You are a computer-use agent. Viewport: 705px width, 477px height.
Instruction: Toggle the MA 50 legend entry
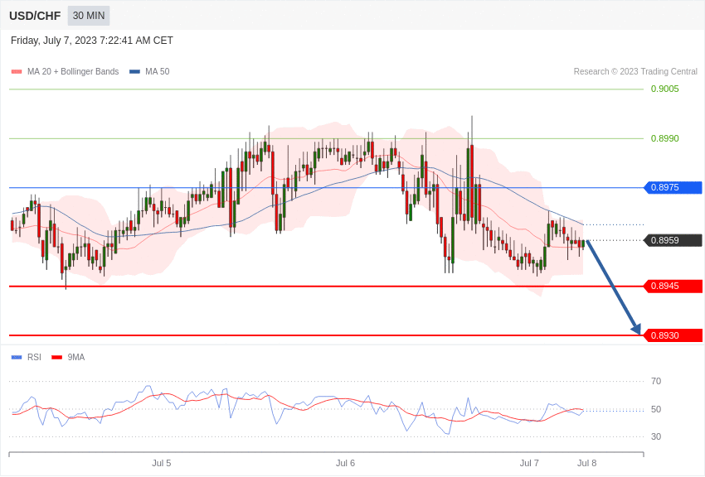click(x=149, y=71)
